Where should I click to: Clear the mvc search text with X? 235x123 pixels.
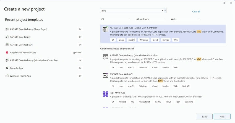tap(162, 11)
